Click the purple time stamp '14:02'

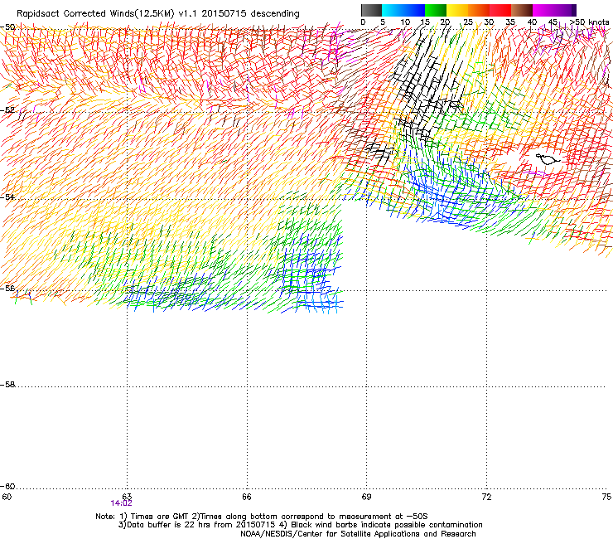[x=121, y=503]
